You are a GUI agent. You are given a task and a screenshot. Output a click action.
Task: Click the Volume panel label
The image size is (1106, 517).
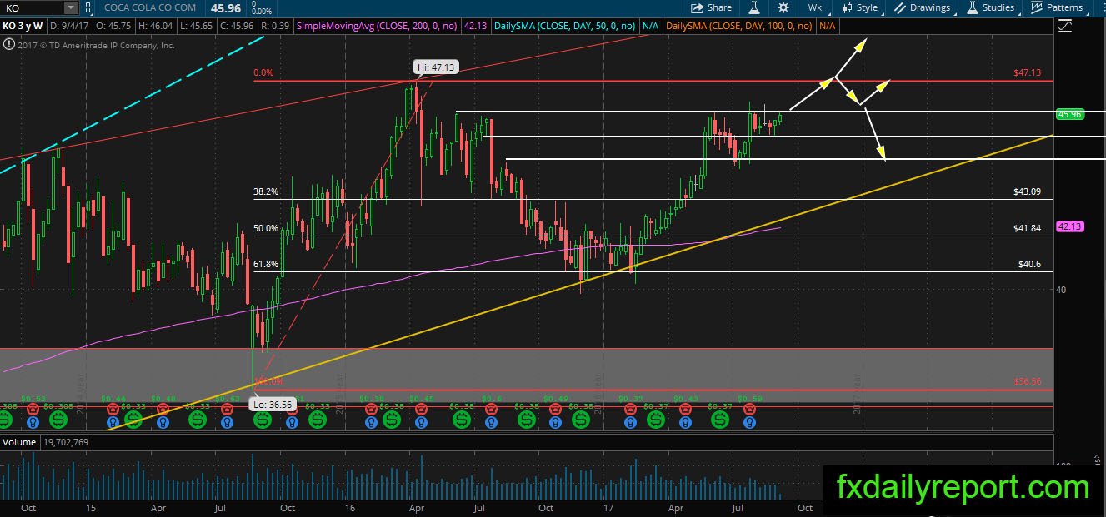click(x=18, y=441)
